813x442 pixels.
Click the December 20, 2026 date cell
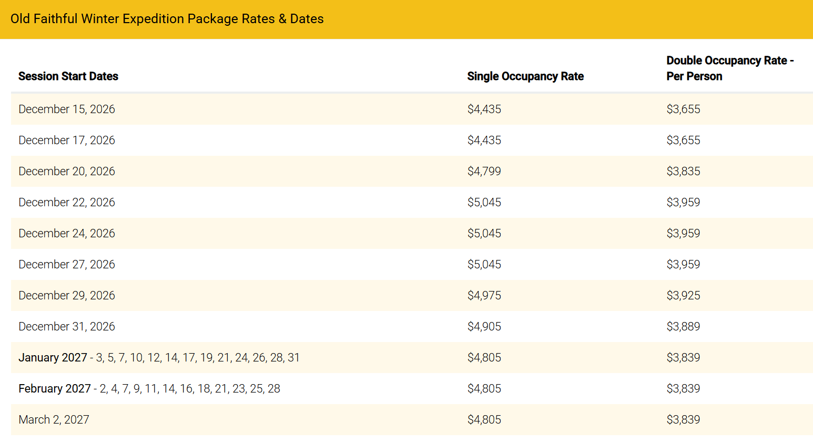[67, 171]
